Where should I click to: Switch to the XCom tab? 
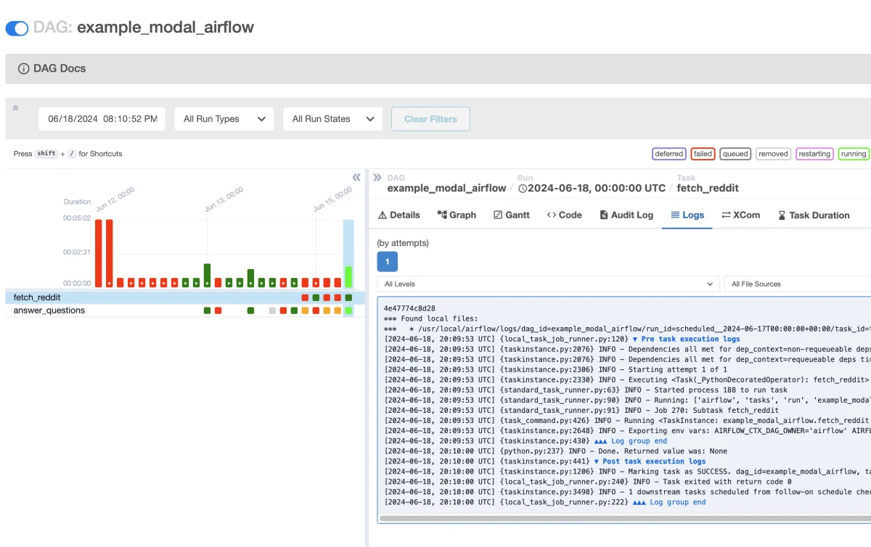(740, 215)
